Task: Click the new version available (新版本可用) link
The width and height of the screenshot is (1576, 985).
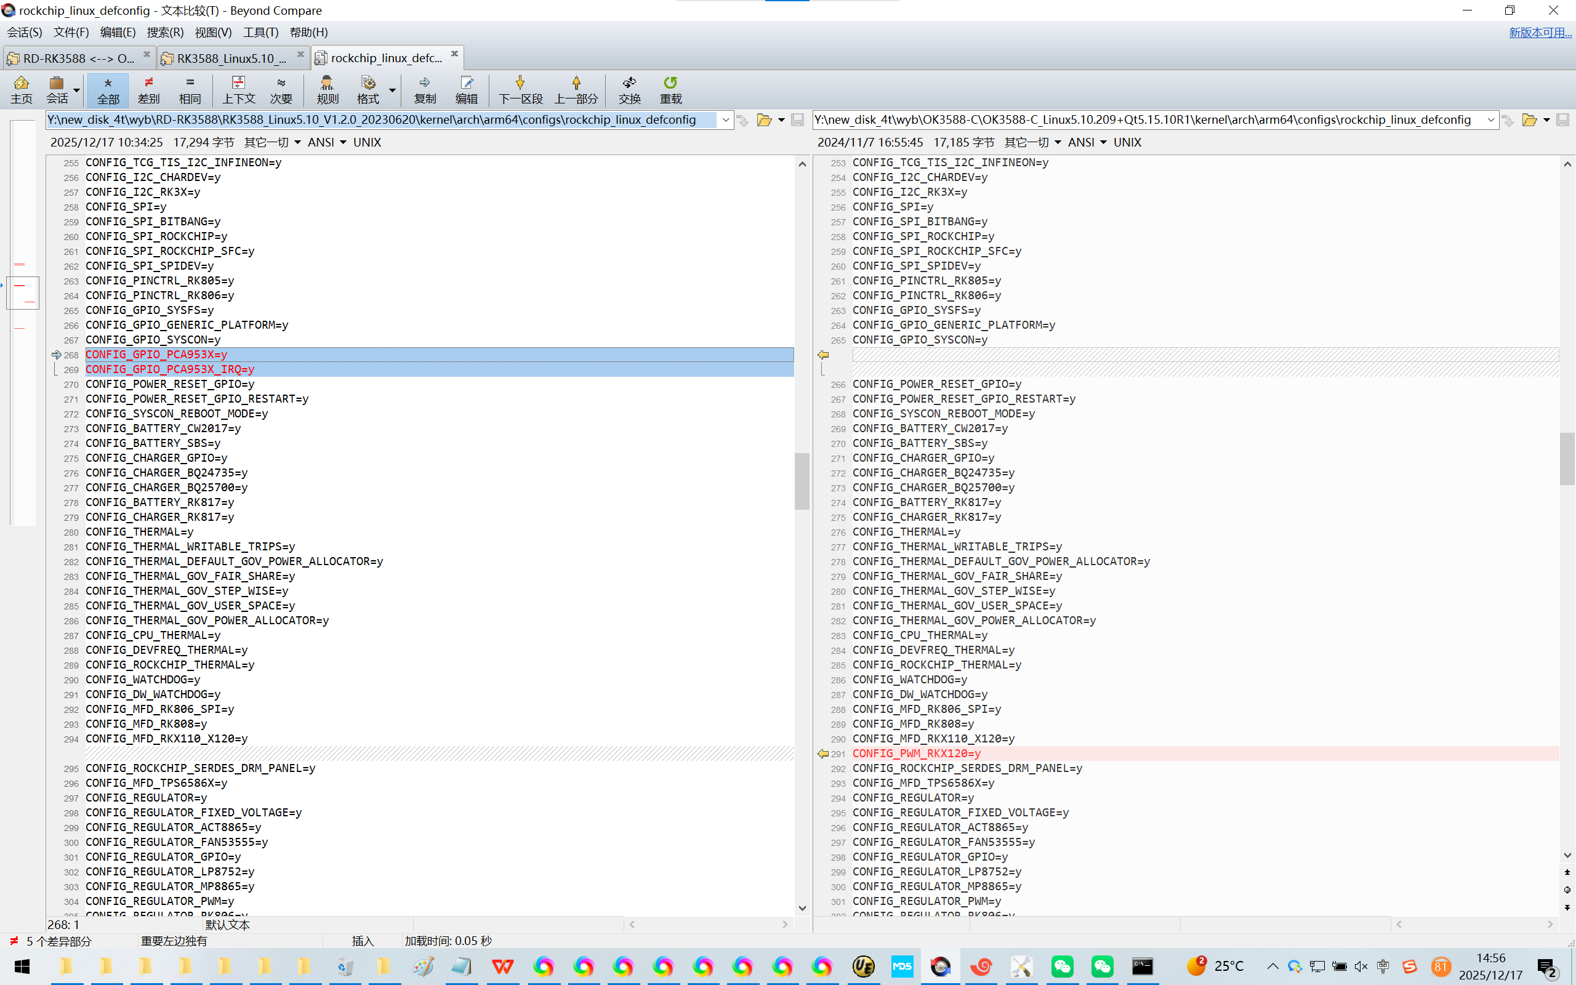Action: (1540, 32)
